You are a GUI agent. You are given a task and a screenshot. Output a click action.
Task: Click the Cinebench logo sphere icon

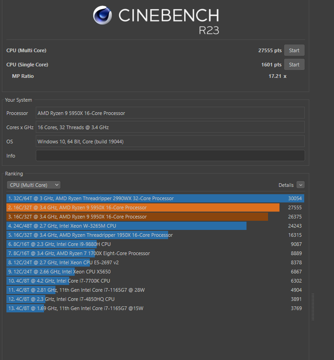(x=103, y=15)
